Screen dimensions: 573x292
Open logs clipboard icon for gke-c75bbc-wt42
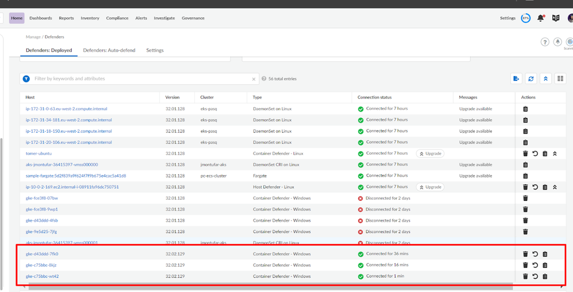545,277
